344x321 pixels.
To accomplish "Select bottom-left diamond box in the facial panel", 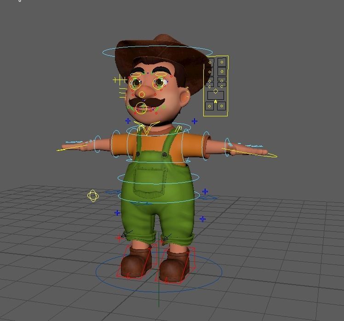I will 210,106.
